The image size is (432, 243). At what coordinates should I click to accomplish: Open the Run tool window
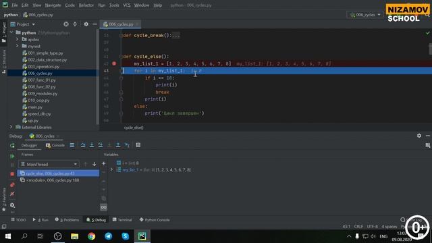pos(40,220)
